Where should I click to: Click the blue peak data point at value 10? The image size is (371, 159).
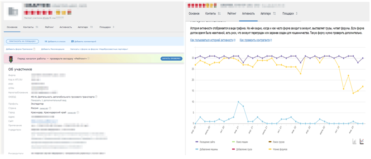click(238, 102)
